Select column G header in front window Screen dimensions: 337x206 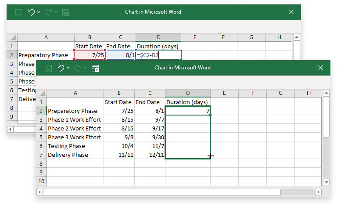[280, 93]
